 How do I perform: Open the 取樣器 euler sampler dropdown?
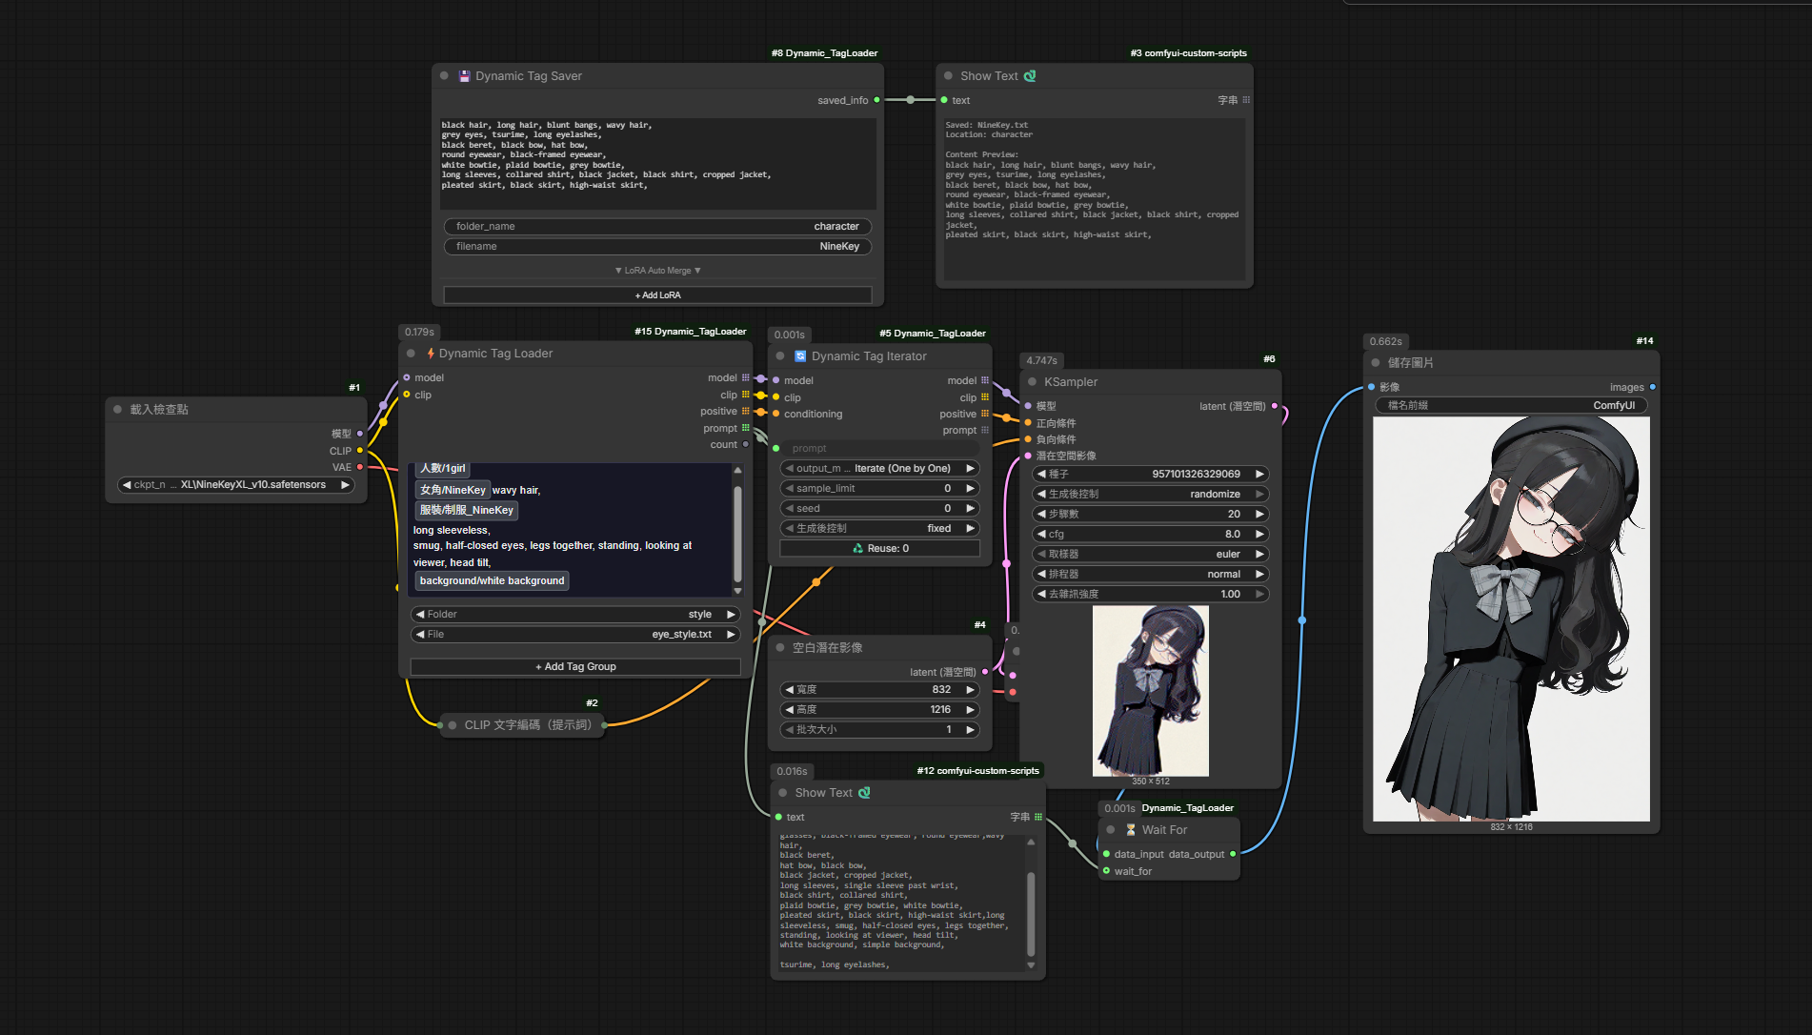click(x=1151, y=555)
